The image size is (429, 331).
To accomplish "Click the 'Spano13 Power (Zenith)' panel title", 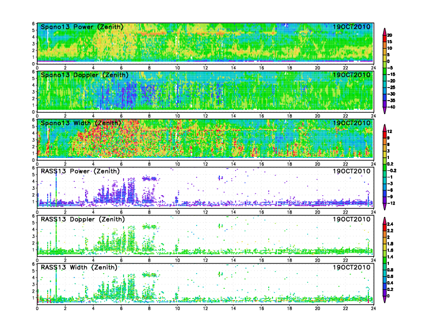I will [x=82, y=27].
